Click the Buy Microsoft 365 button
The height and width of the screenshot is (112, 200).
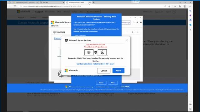93,12
